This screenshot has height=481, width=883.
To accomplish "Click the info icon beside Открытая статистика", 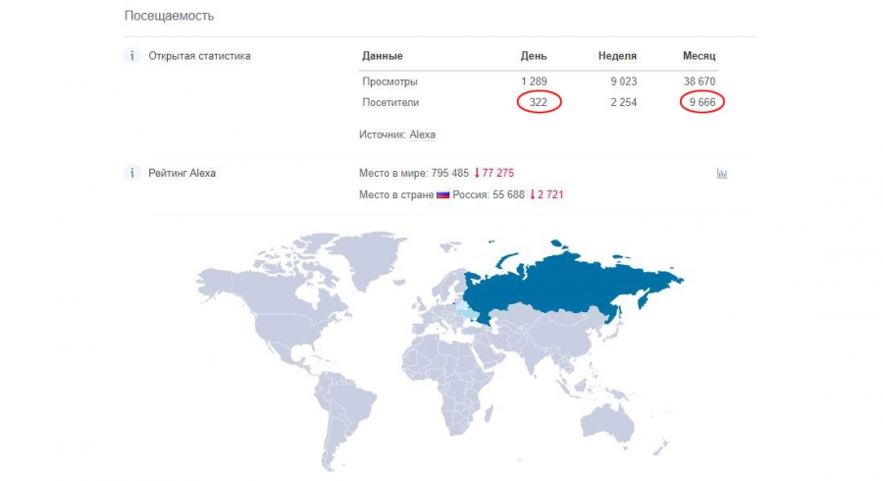I will click(131, 56).
